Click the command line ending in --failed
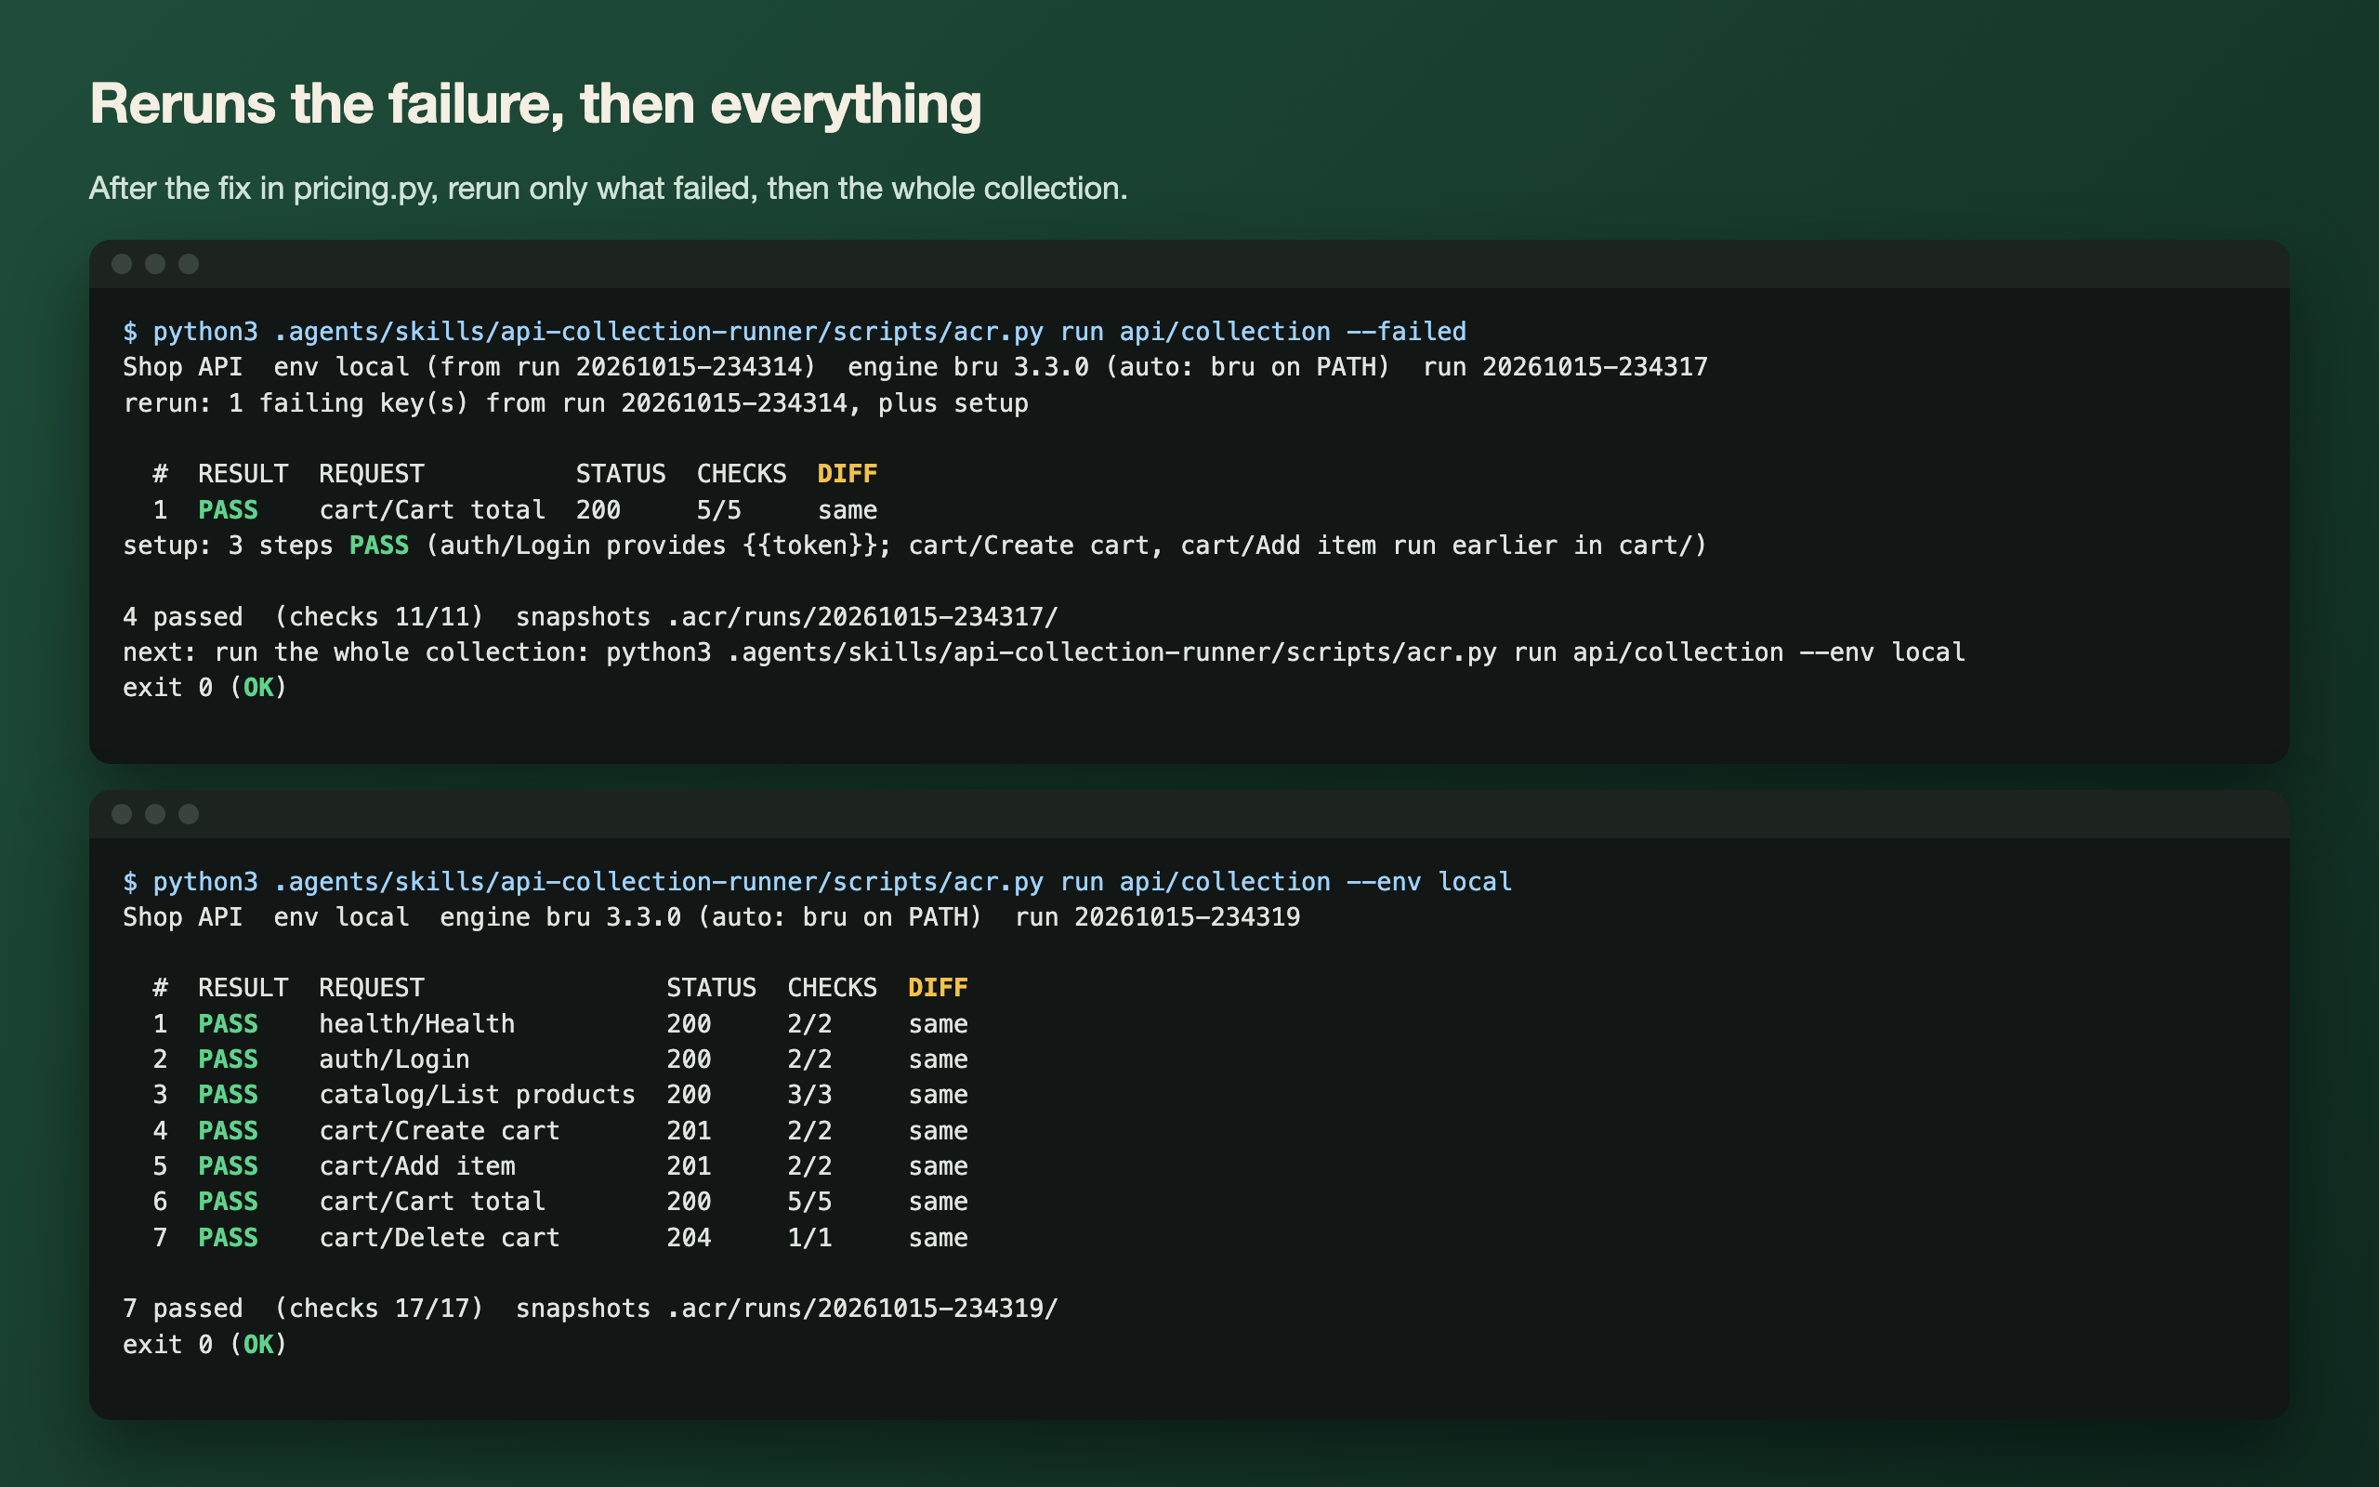This screenshot has height=1487, width=2379. point(795,332)
